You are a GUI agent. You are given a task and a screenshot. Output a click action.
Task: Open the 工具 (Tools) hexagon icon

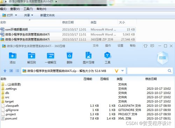click(107, 55)
